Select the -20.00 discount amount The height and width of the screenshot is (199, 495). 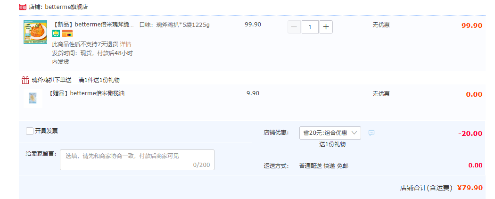[x=470, y=133]
